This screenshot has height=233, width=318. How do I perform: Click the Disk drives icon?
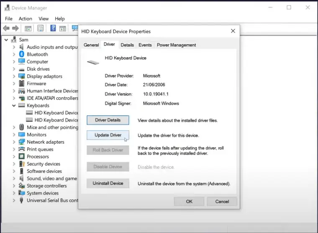[x=21, y=69]
